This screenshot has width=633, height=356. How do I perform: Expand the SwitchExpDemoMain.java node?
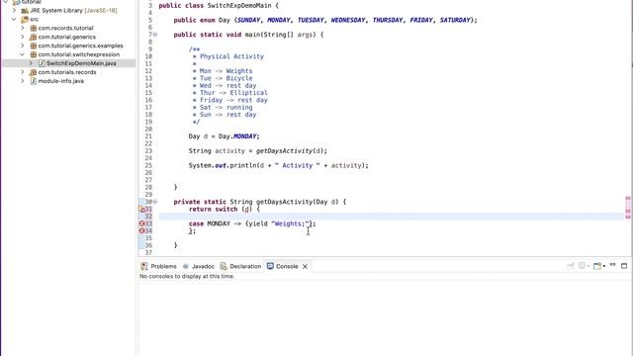pyautogui.click(x=31, y=63)
